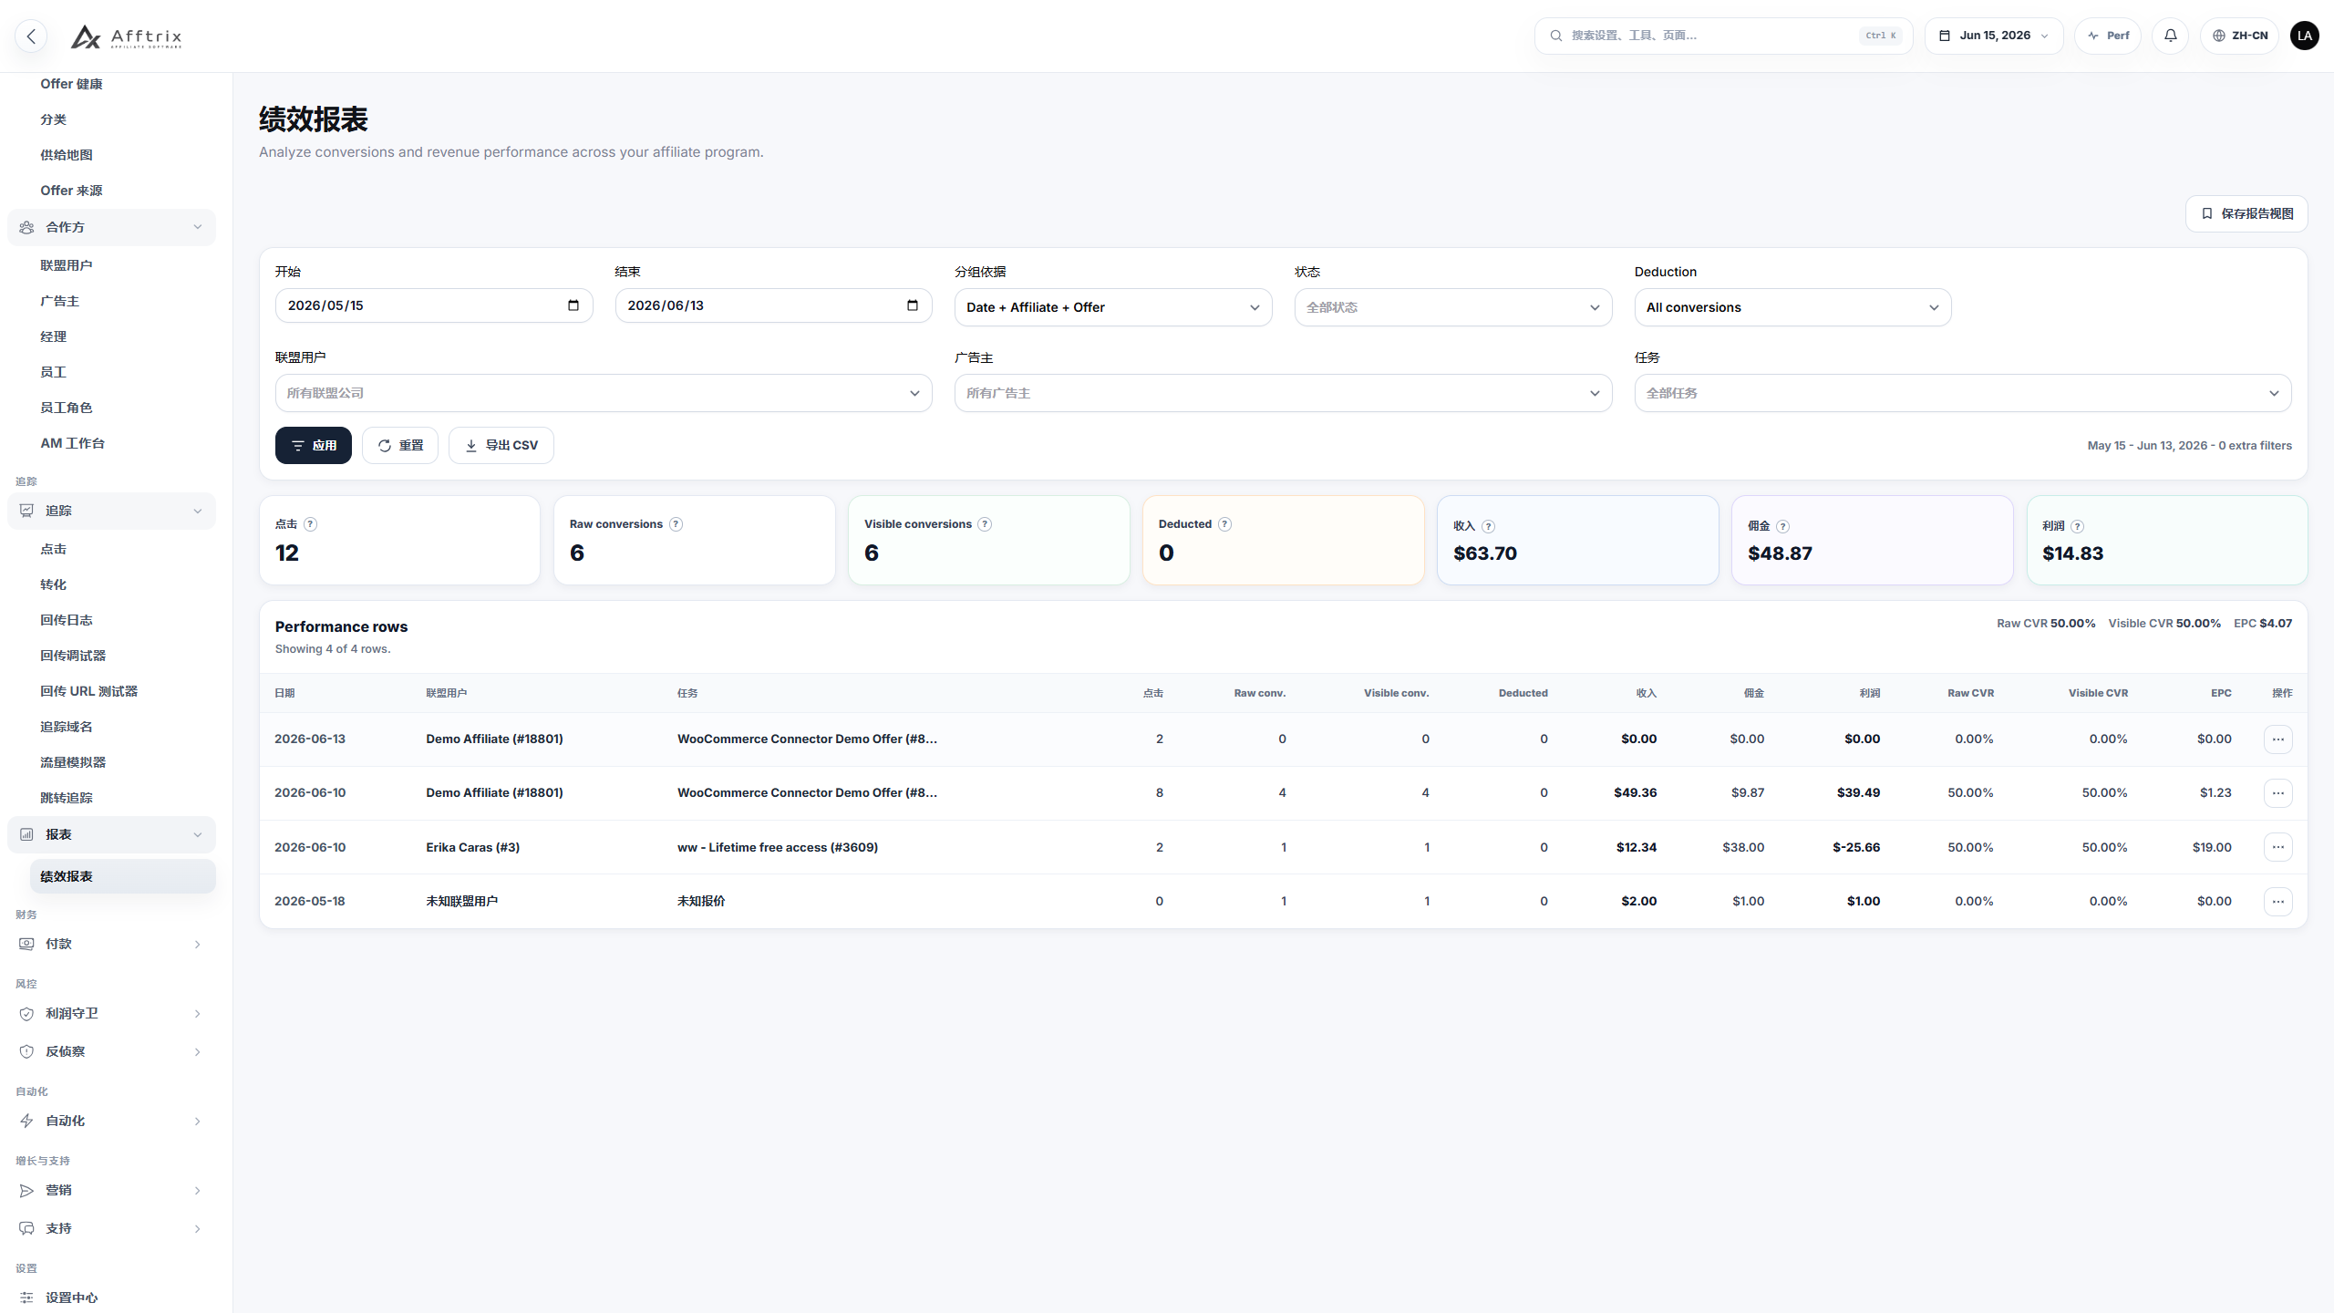Open the 分组依据 dropdown

click(1112, 307)
